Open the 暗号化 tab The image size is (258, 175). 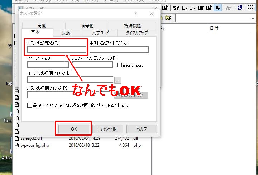[x=87, y=25]
